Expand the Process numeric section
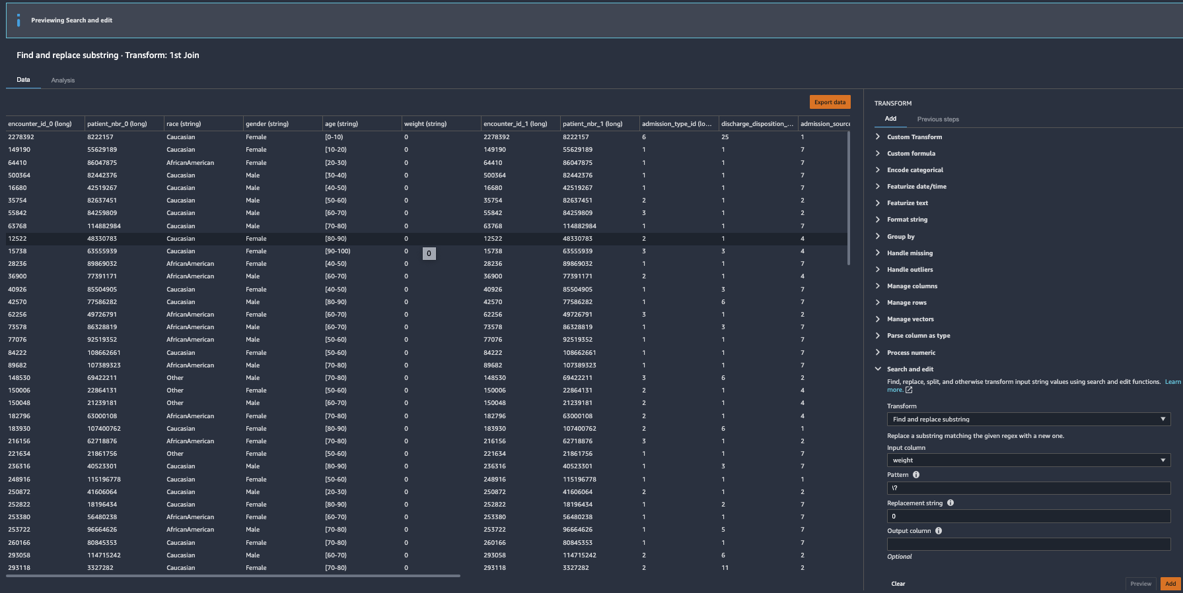This screenshot has width=1183, height=593. (911, 352)
